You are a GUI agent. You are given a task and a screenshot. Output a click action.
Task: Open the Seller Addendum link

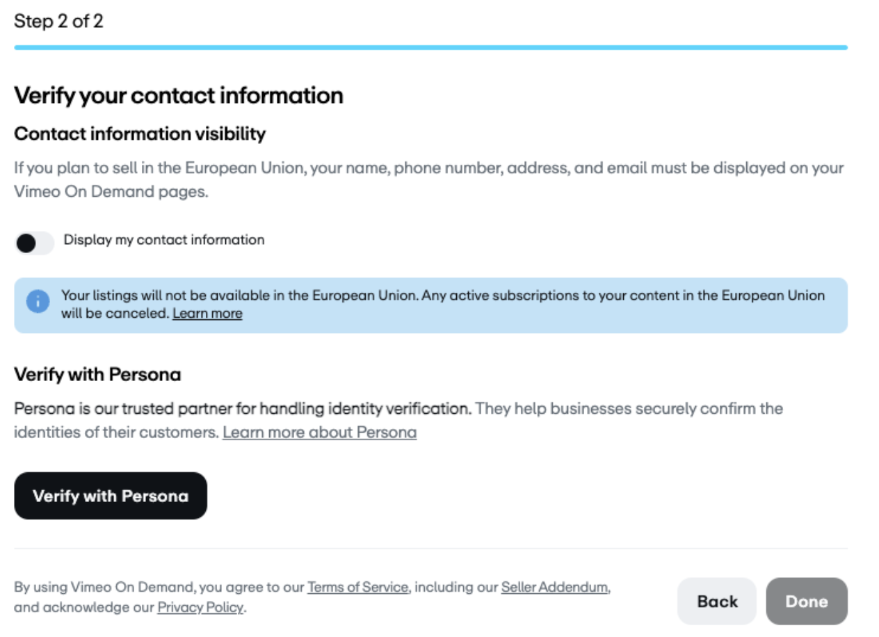click(555, 587)
